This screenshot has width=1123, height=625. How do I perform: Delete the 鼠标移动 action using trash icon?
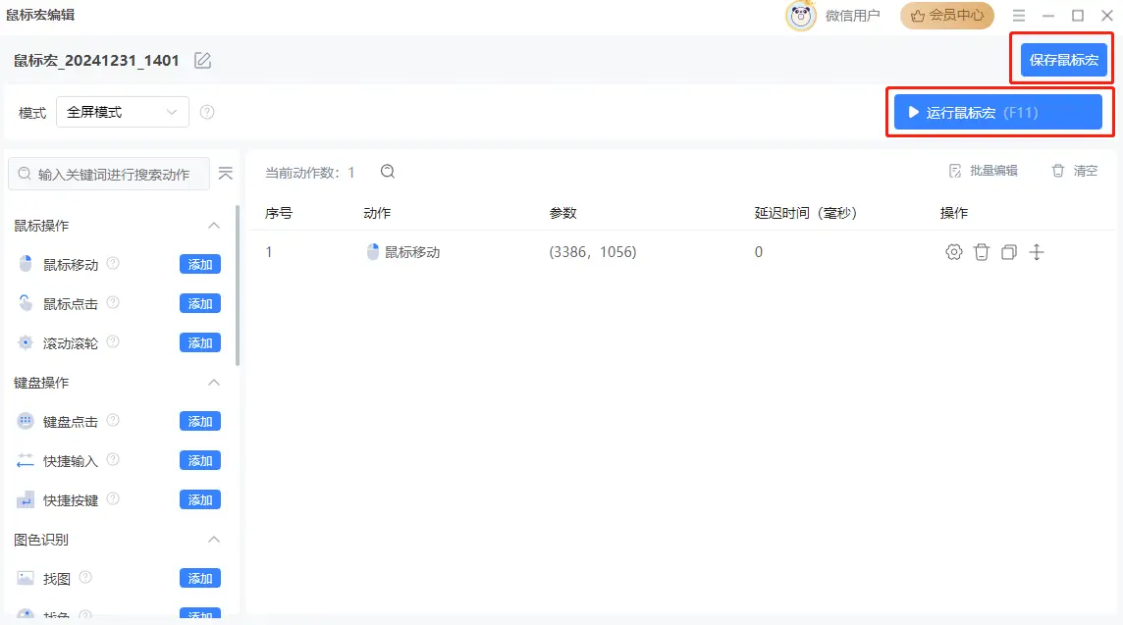point(981,252)
